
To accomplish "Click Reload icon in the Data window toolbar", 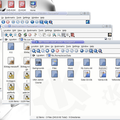I will tap(53, 51).
